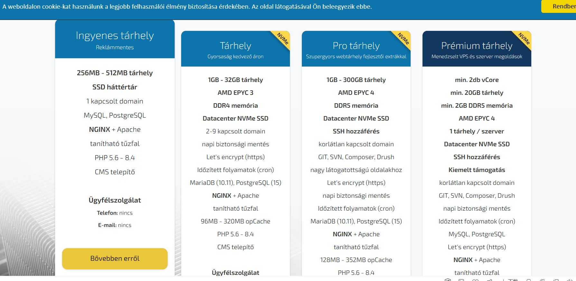Click the NVMe ribbon on Pro tárhely card

coord(404,39)
